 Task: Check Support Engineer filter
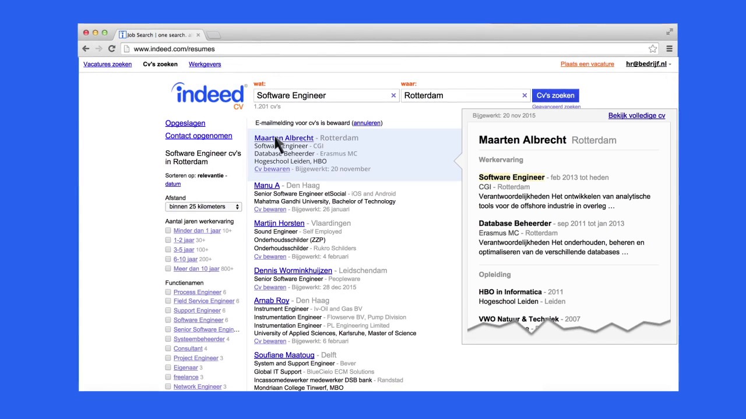coord(168,310)
